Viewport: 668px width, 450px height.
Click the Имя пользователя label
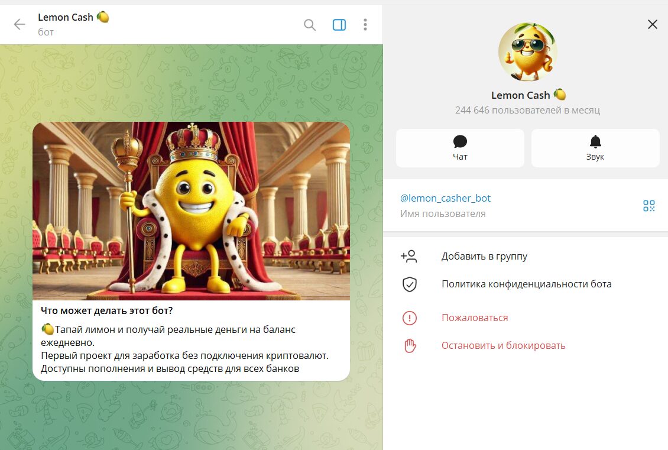click(x=443, y=214)
